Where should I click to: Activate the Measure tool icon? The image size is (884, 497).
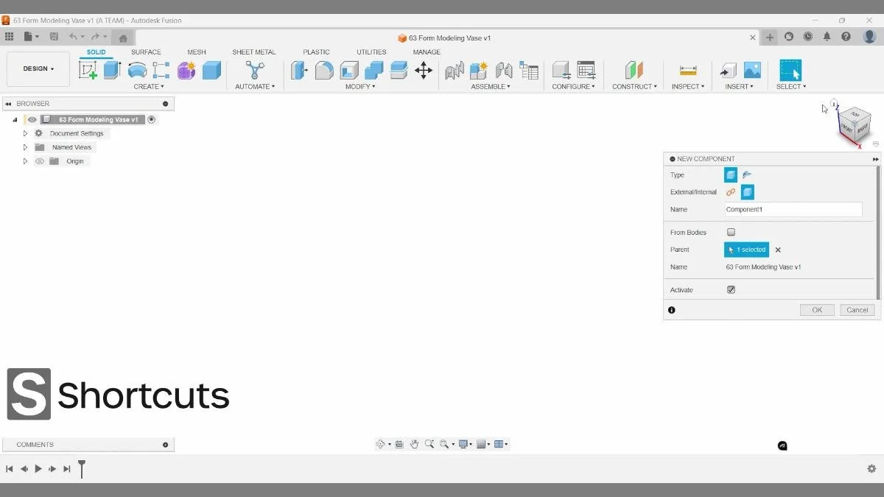(688, 70)
